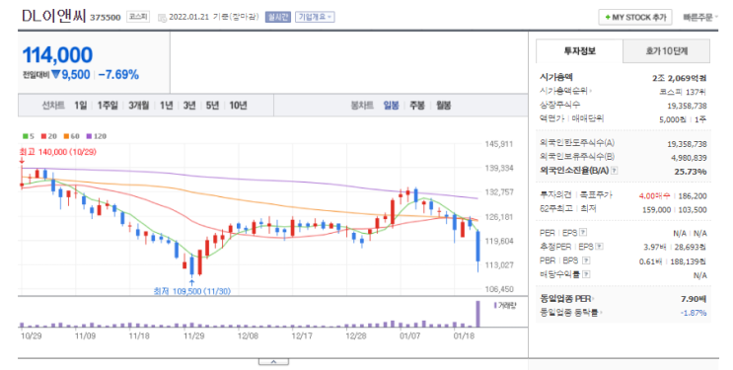Image resolution: width=733 pixels, height=370 pixels.
Task: Click the 52-week high value 159,000
Action: click(x=656, y=210)
